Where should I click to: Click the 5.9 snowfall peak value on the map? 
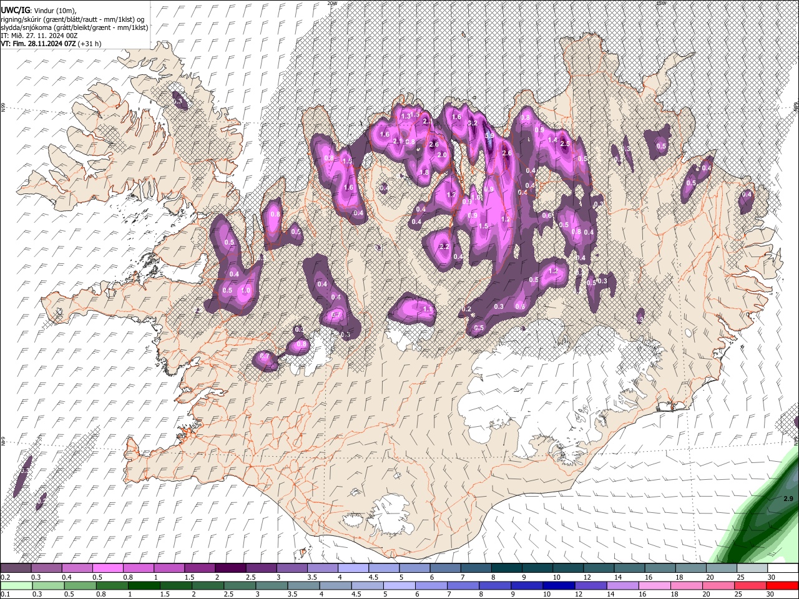[489, 135]
